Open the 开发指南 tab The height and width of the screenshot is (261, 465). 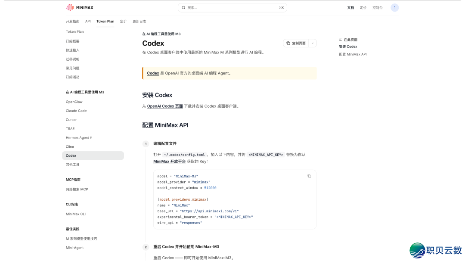(x=73, y=22)
